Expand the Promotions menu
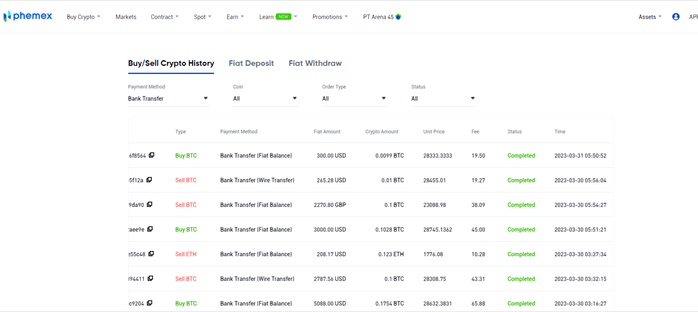Screen dimensions: 698x312 coord(330,17)
